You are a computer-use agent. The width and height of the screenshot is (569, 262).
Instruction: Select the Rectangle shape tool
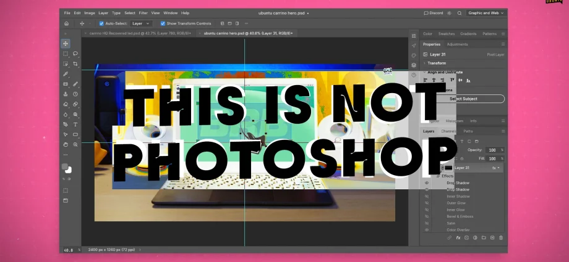point(75,134)
